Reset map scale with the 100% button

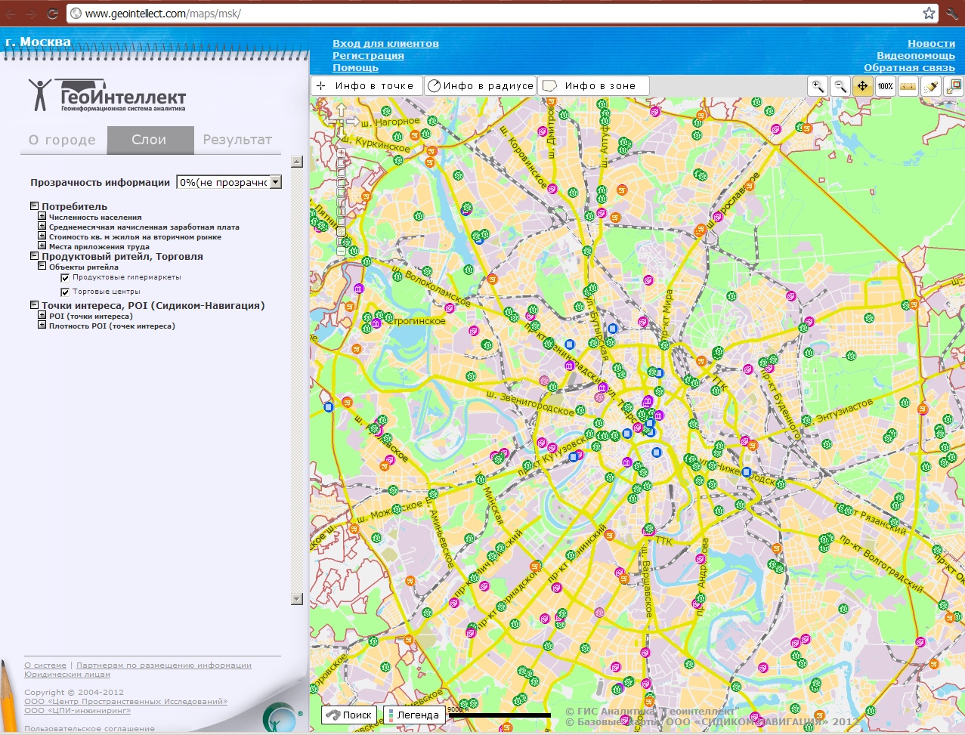pos(885,86)
